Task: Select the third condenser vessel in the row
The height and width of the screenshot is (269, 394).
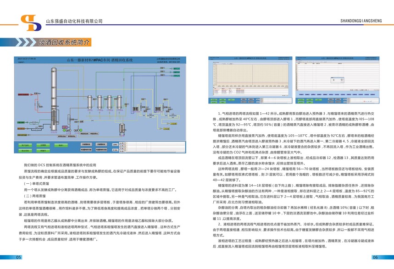Action: tap(110, 103)
